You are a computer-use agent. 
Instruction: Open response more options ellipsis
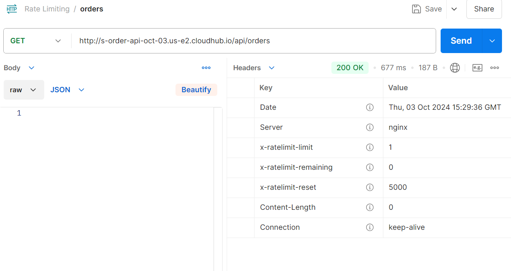(x=495, y=68)
